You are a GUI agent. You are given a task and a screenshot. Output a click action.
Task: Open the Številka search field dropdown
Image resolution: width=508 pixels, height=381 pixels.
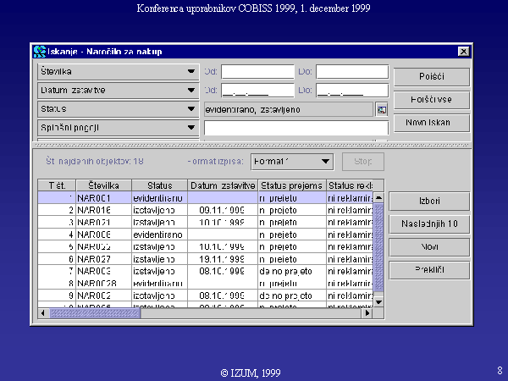pos(191,72)
